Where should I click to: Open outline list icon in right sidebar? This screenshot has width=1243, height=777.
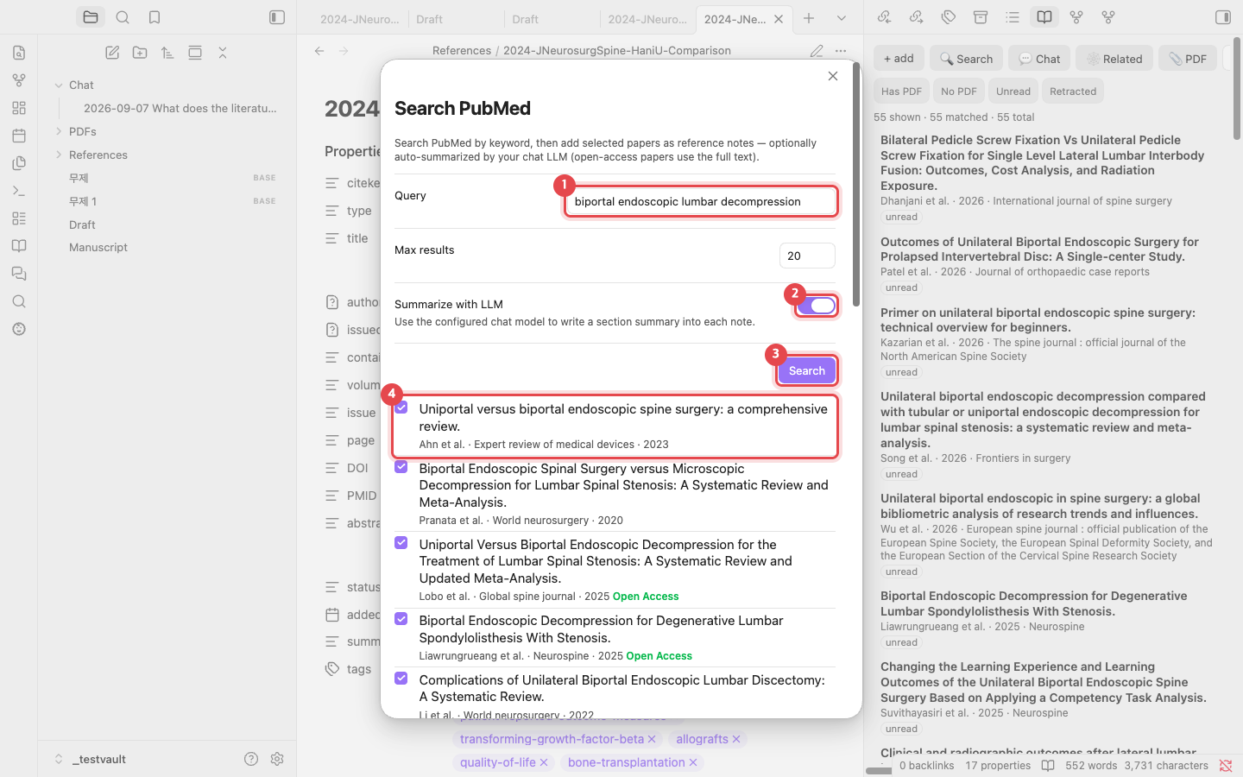(x=1012, y=17)
